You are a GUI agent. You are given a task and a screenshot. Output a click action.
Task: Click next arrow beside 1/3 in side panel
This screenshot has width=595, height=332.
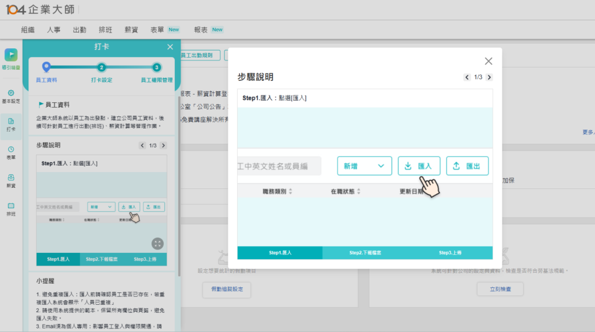[x=163, y=145]
